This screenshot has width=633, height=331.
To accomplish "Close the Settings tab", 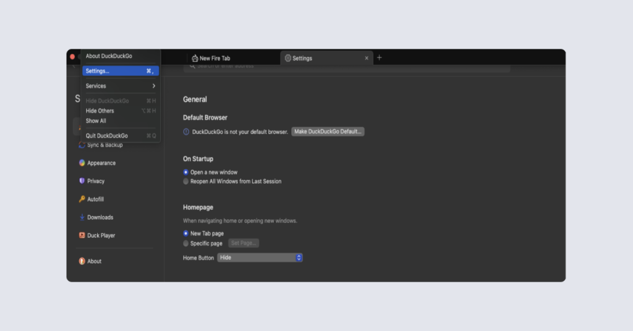I will coord(367,58).
